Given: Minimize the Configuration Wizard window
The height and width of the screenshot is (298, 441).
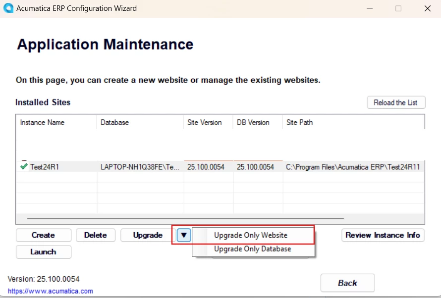Looking at the screenshot, I should [370, 8].
